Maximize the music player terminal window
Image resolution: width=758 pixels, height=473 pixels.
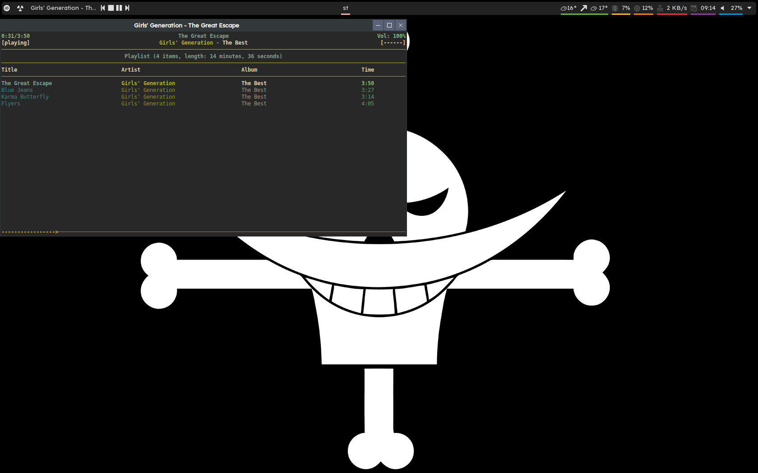[389, 25]
